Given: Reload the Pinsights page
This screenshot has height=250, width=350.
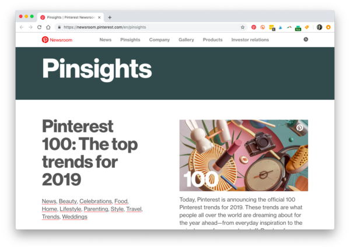Looking at the screenshot, I should click(40, 27).
